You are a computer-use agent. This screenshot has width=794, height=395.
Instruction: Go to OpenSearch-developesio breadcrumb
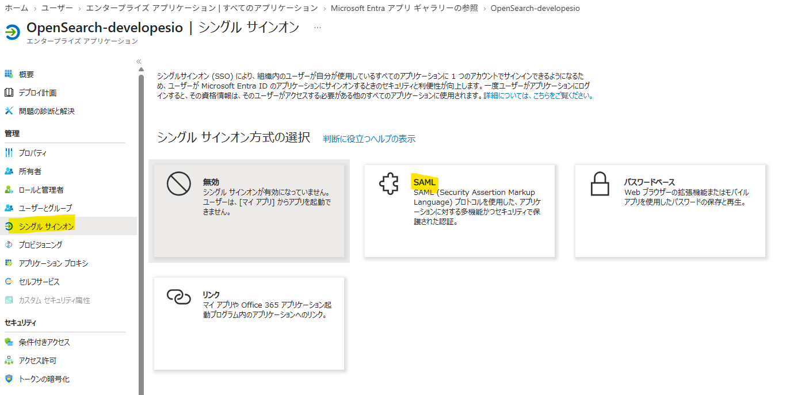[535, 8]
